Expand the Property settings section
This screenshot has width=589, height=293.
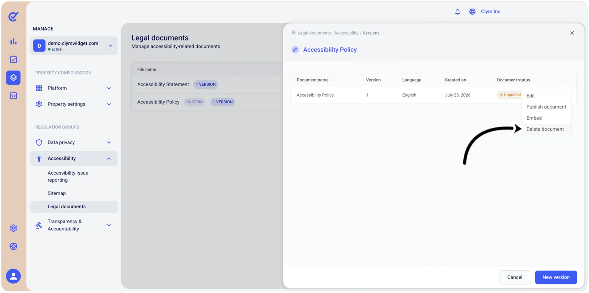click(x=74, y=104)
